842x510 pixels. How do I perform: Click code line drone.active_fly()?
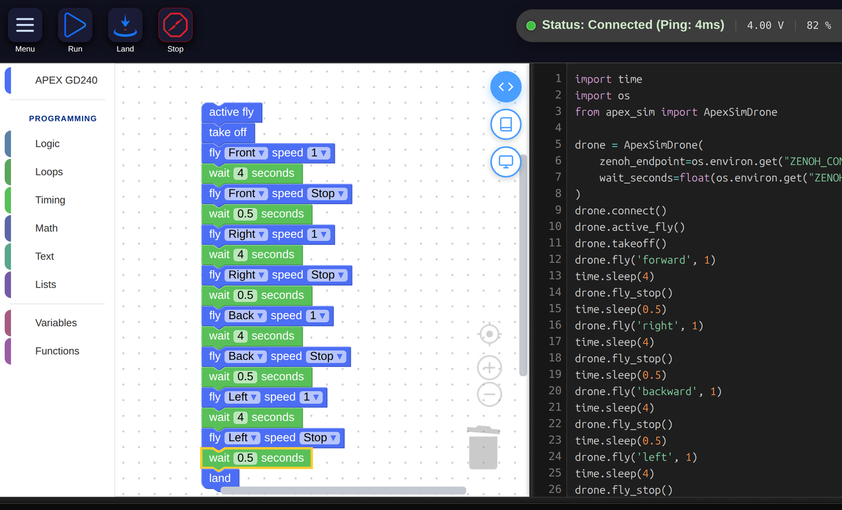point(630,227)
